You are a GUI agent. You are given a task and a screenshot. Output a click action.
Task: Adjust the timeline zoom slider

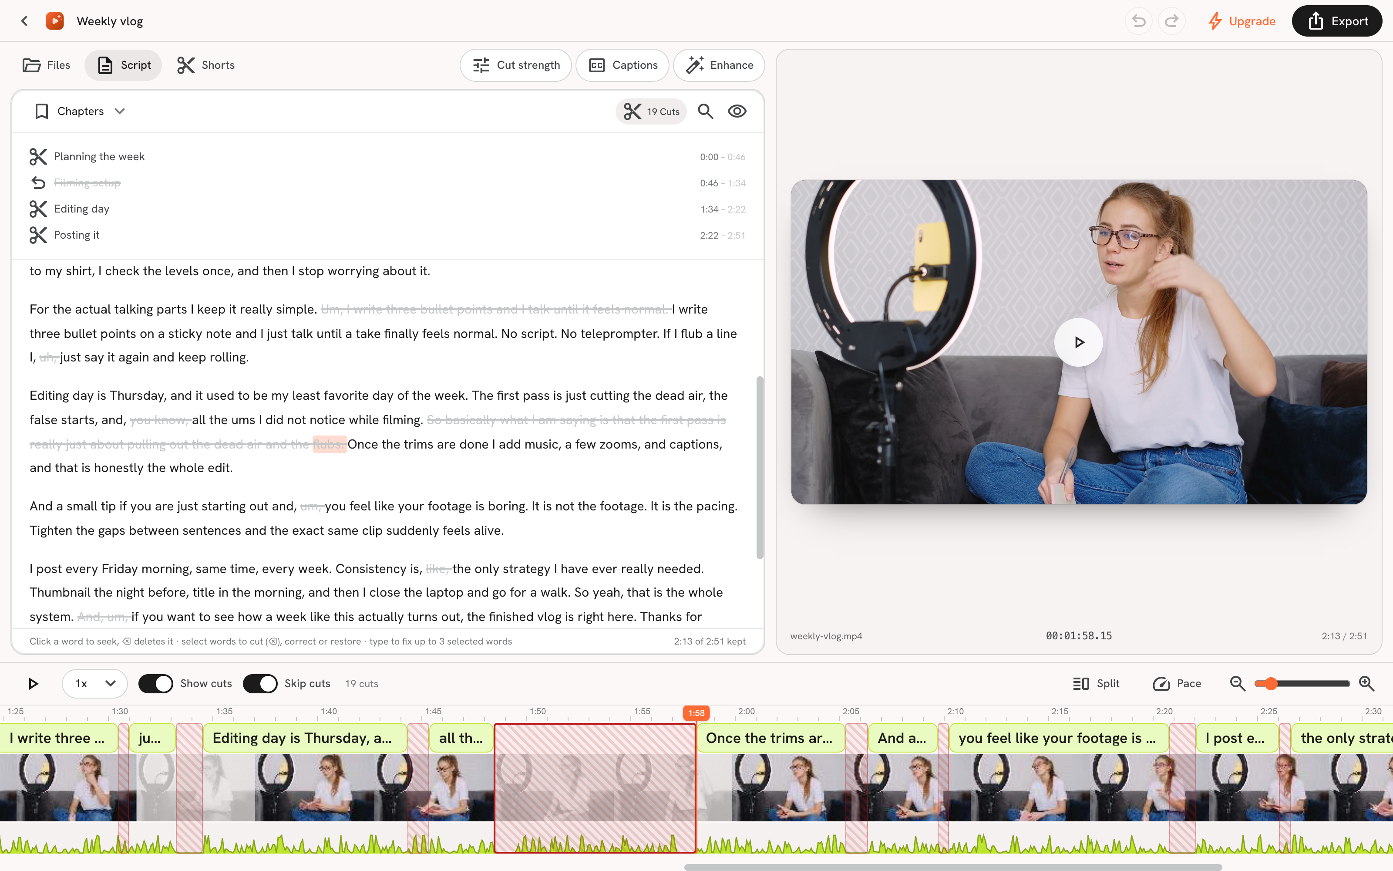click(x=1302, y=684)
